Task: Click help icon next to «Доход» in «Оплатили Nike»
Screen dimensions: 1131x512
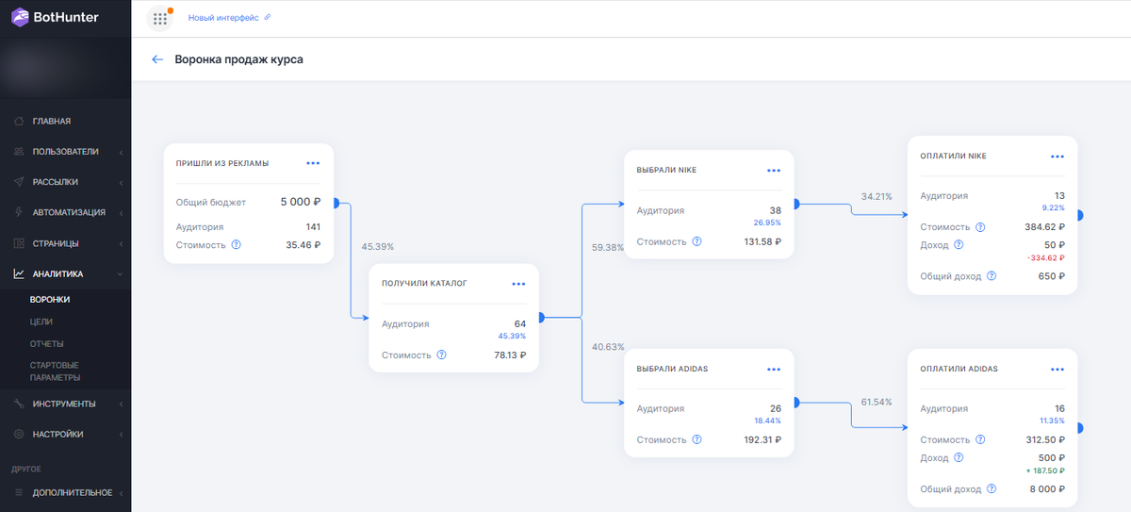Action: (959, 245)
